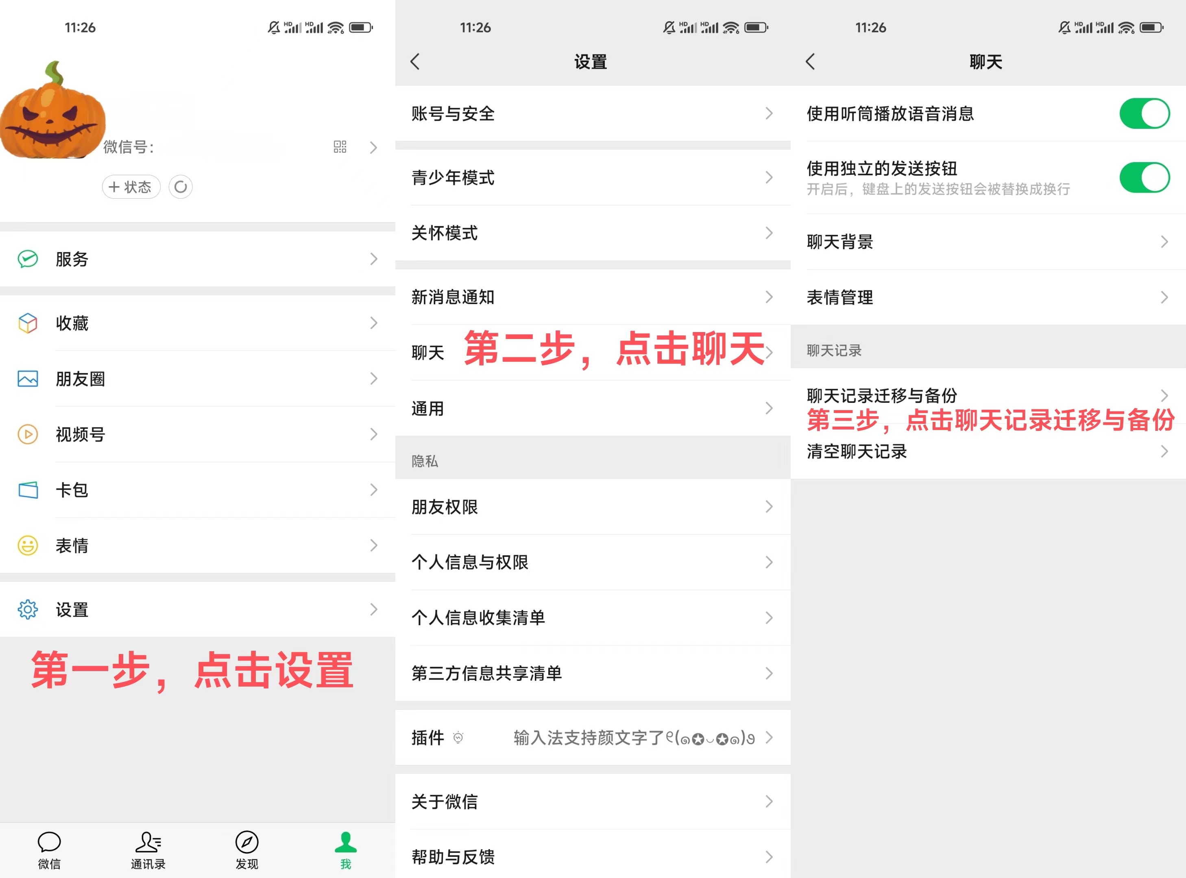Show my QR code via the small QR icon
1186x878 pixels.
pos(340,147)
